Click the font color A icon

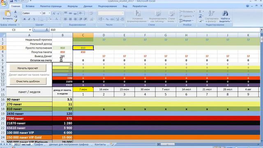(57, 19)
